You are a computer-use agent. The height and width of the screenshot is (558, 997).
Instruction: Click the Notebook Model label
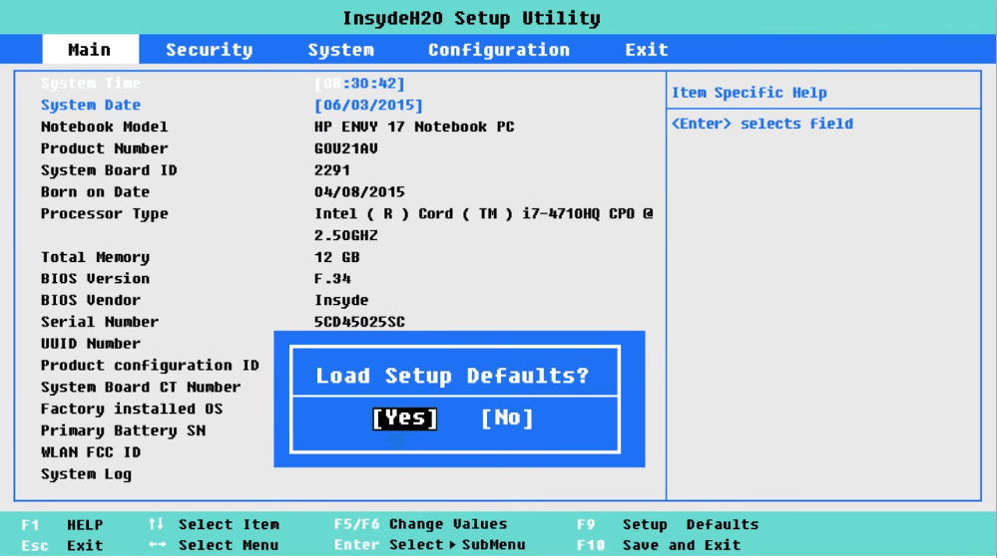click(104, 127)
